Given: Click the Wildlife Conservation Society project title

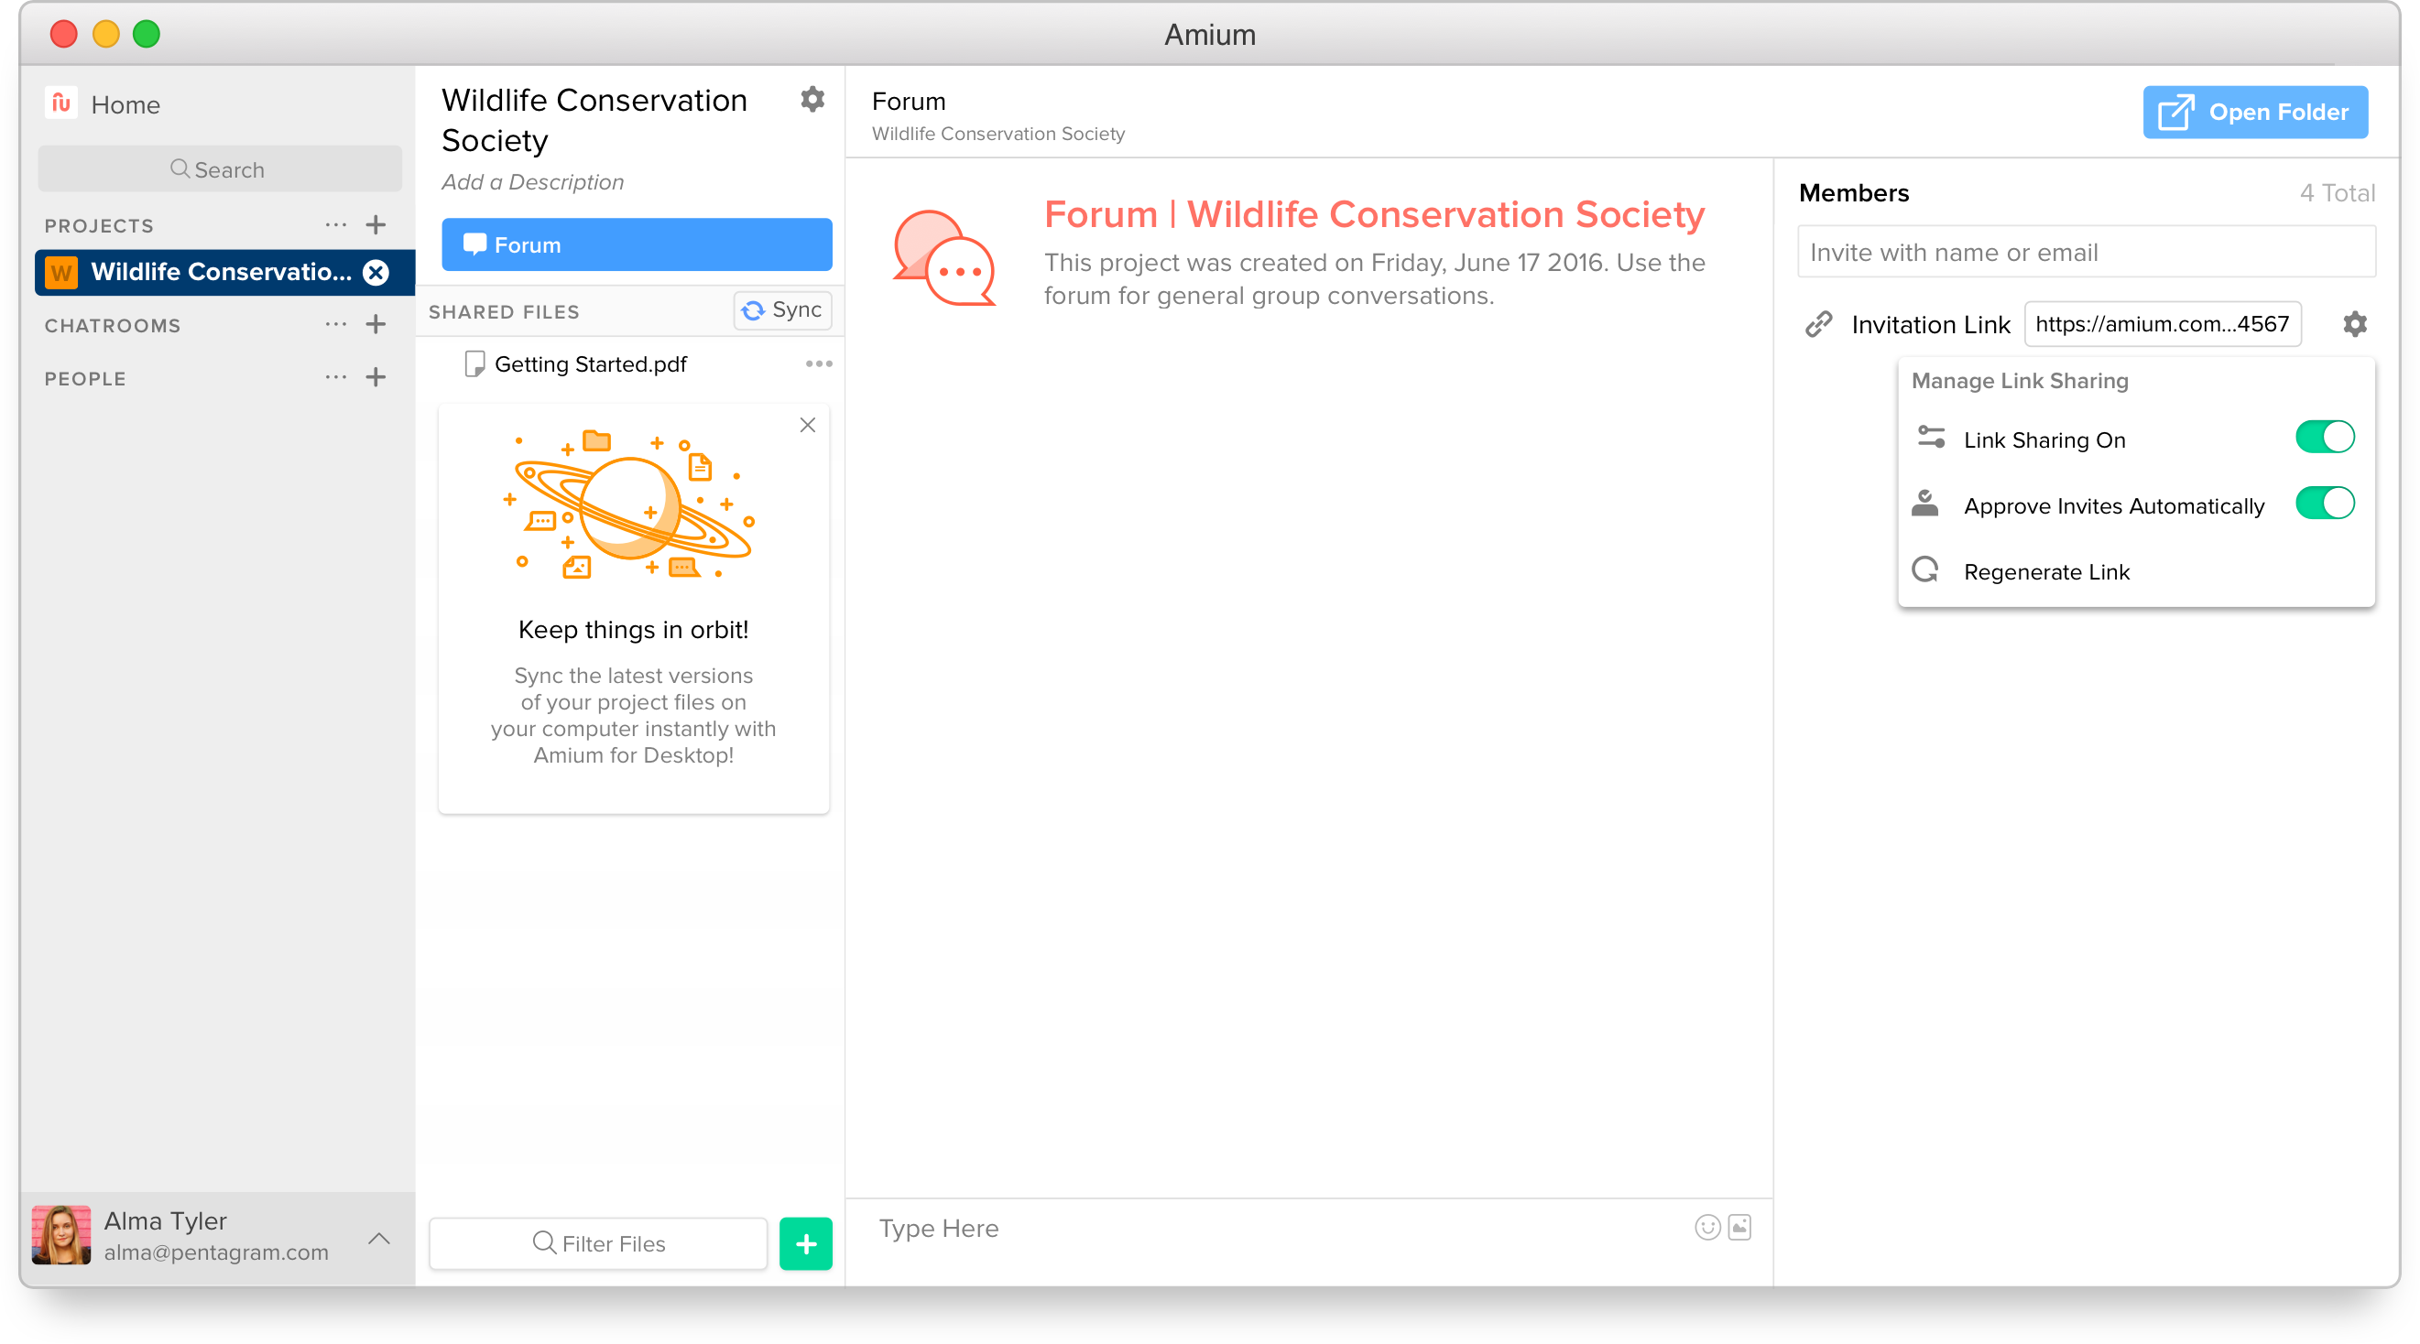Looking at the screenshot, I should pos(594,120).
